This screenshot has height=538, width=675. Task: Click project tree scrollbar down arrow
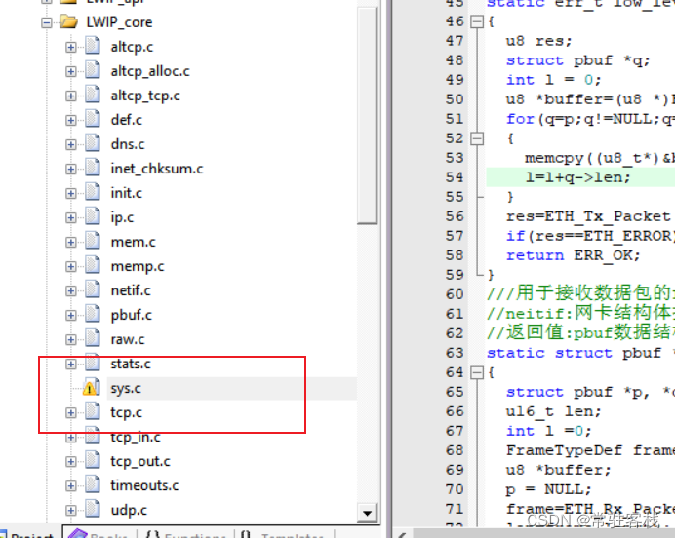[367, 513]
